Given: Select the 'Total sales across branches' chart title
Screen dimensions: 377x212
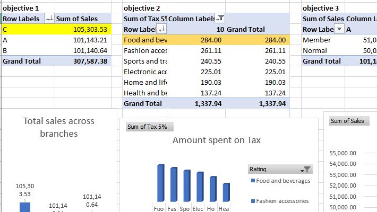Looking at the screenshot, I should click(x=58, y=127).
